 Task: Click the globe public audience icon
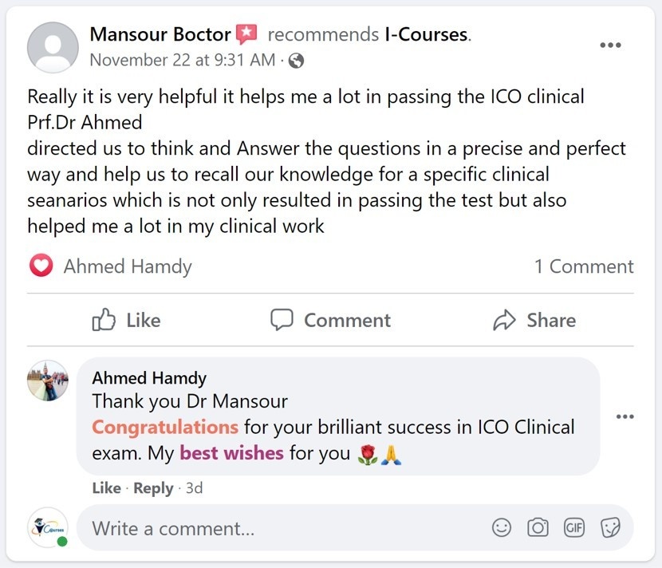[296, 60]
